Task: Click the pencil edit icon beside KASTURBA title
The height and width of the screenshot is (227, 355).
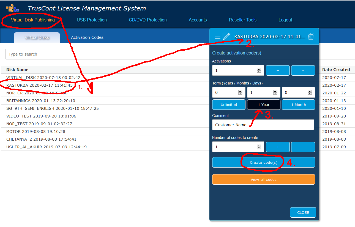Action: [226, 37]
